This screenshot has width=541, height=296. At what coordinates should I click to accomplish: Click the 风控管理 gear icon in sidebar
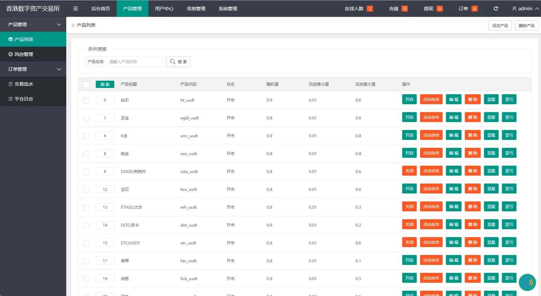[11, 54]
